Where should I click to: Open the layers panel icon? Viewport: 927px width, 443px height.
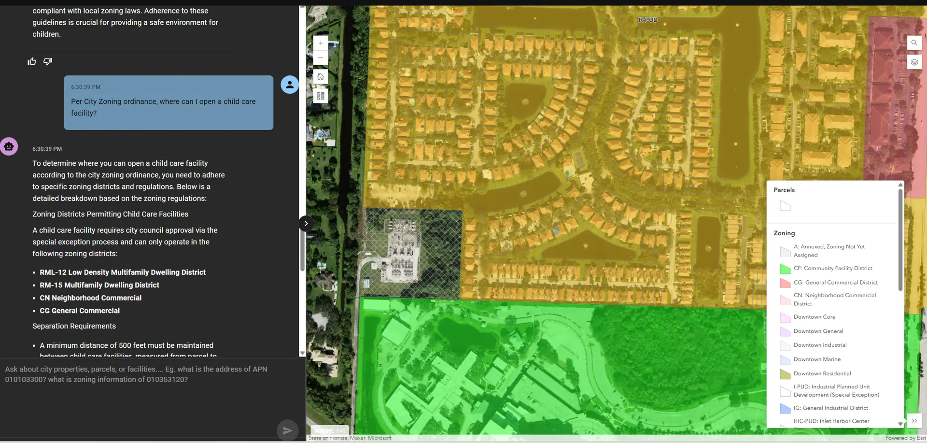(x=914, y=62)
